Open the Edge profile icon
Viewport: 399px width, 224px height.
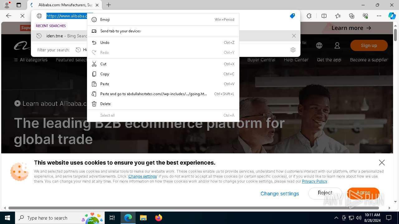click(x=7, y=5)
